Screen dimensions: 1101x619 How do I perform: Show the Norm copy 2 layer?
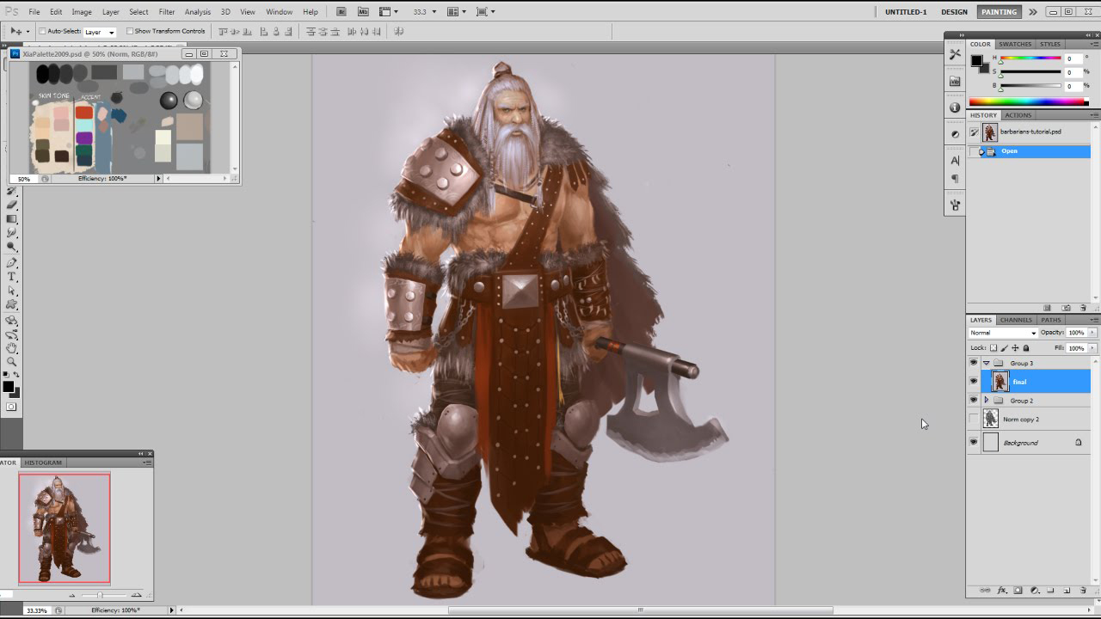pos(974,419)
